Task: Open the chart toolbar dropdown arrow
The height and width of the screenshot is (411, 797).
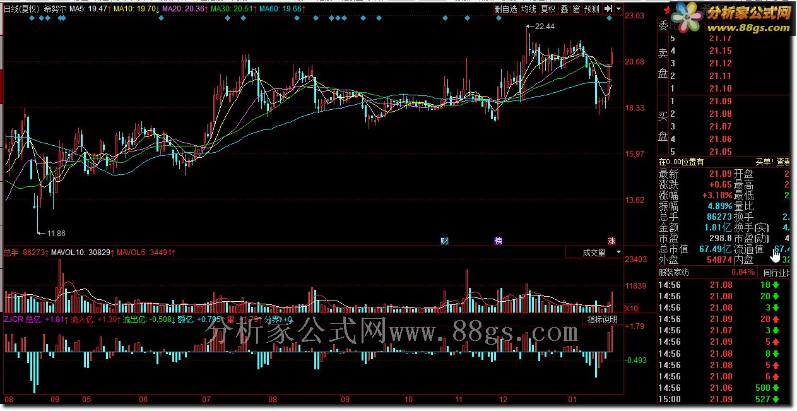Action: [619, 9]
